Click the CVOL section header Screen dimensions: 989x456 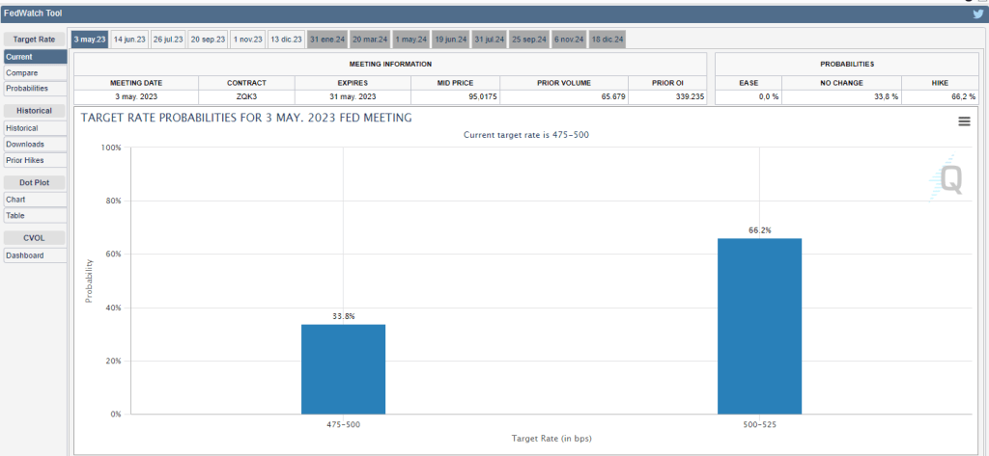(34, 237)
